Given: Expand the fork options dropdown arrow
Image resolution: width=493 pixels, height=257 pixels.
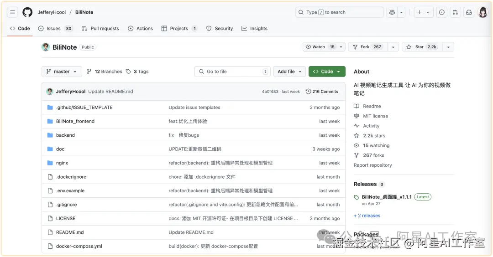Looking at the screenshot, I should (x=393, y=47).
